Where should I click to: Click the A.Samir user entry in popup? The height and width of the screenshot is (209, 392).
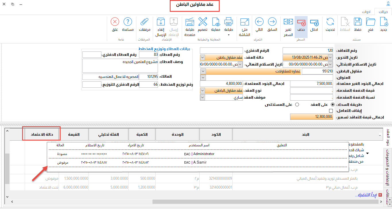pyautogui.click(x=196, y=162)
